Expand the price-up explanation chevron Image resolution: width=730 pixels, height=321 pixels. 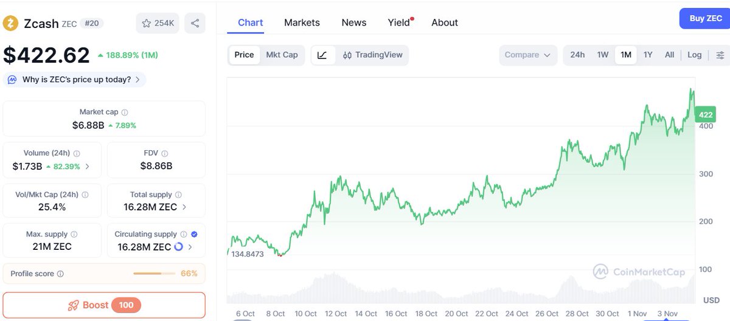click(x=137, y=80)
